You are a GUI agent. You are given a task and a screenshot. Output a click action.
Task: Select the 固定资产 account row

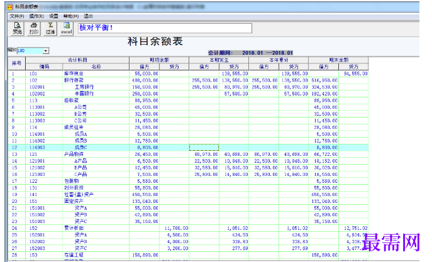[x=188, y=201]
